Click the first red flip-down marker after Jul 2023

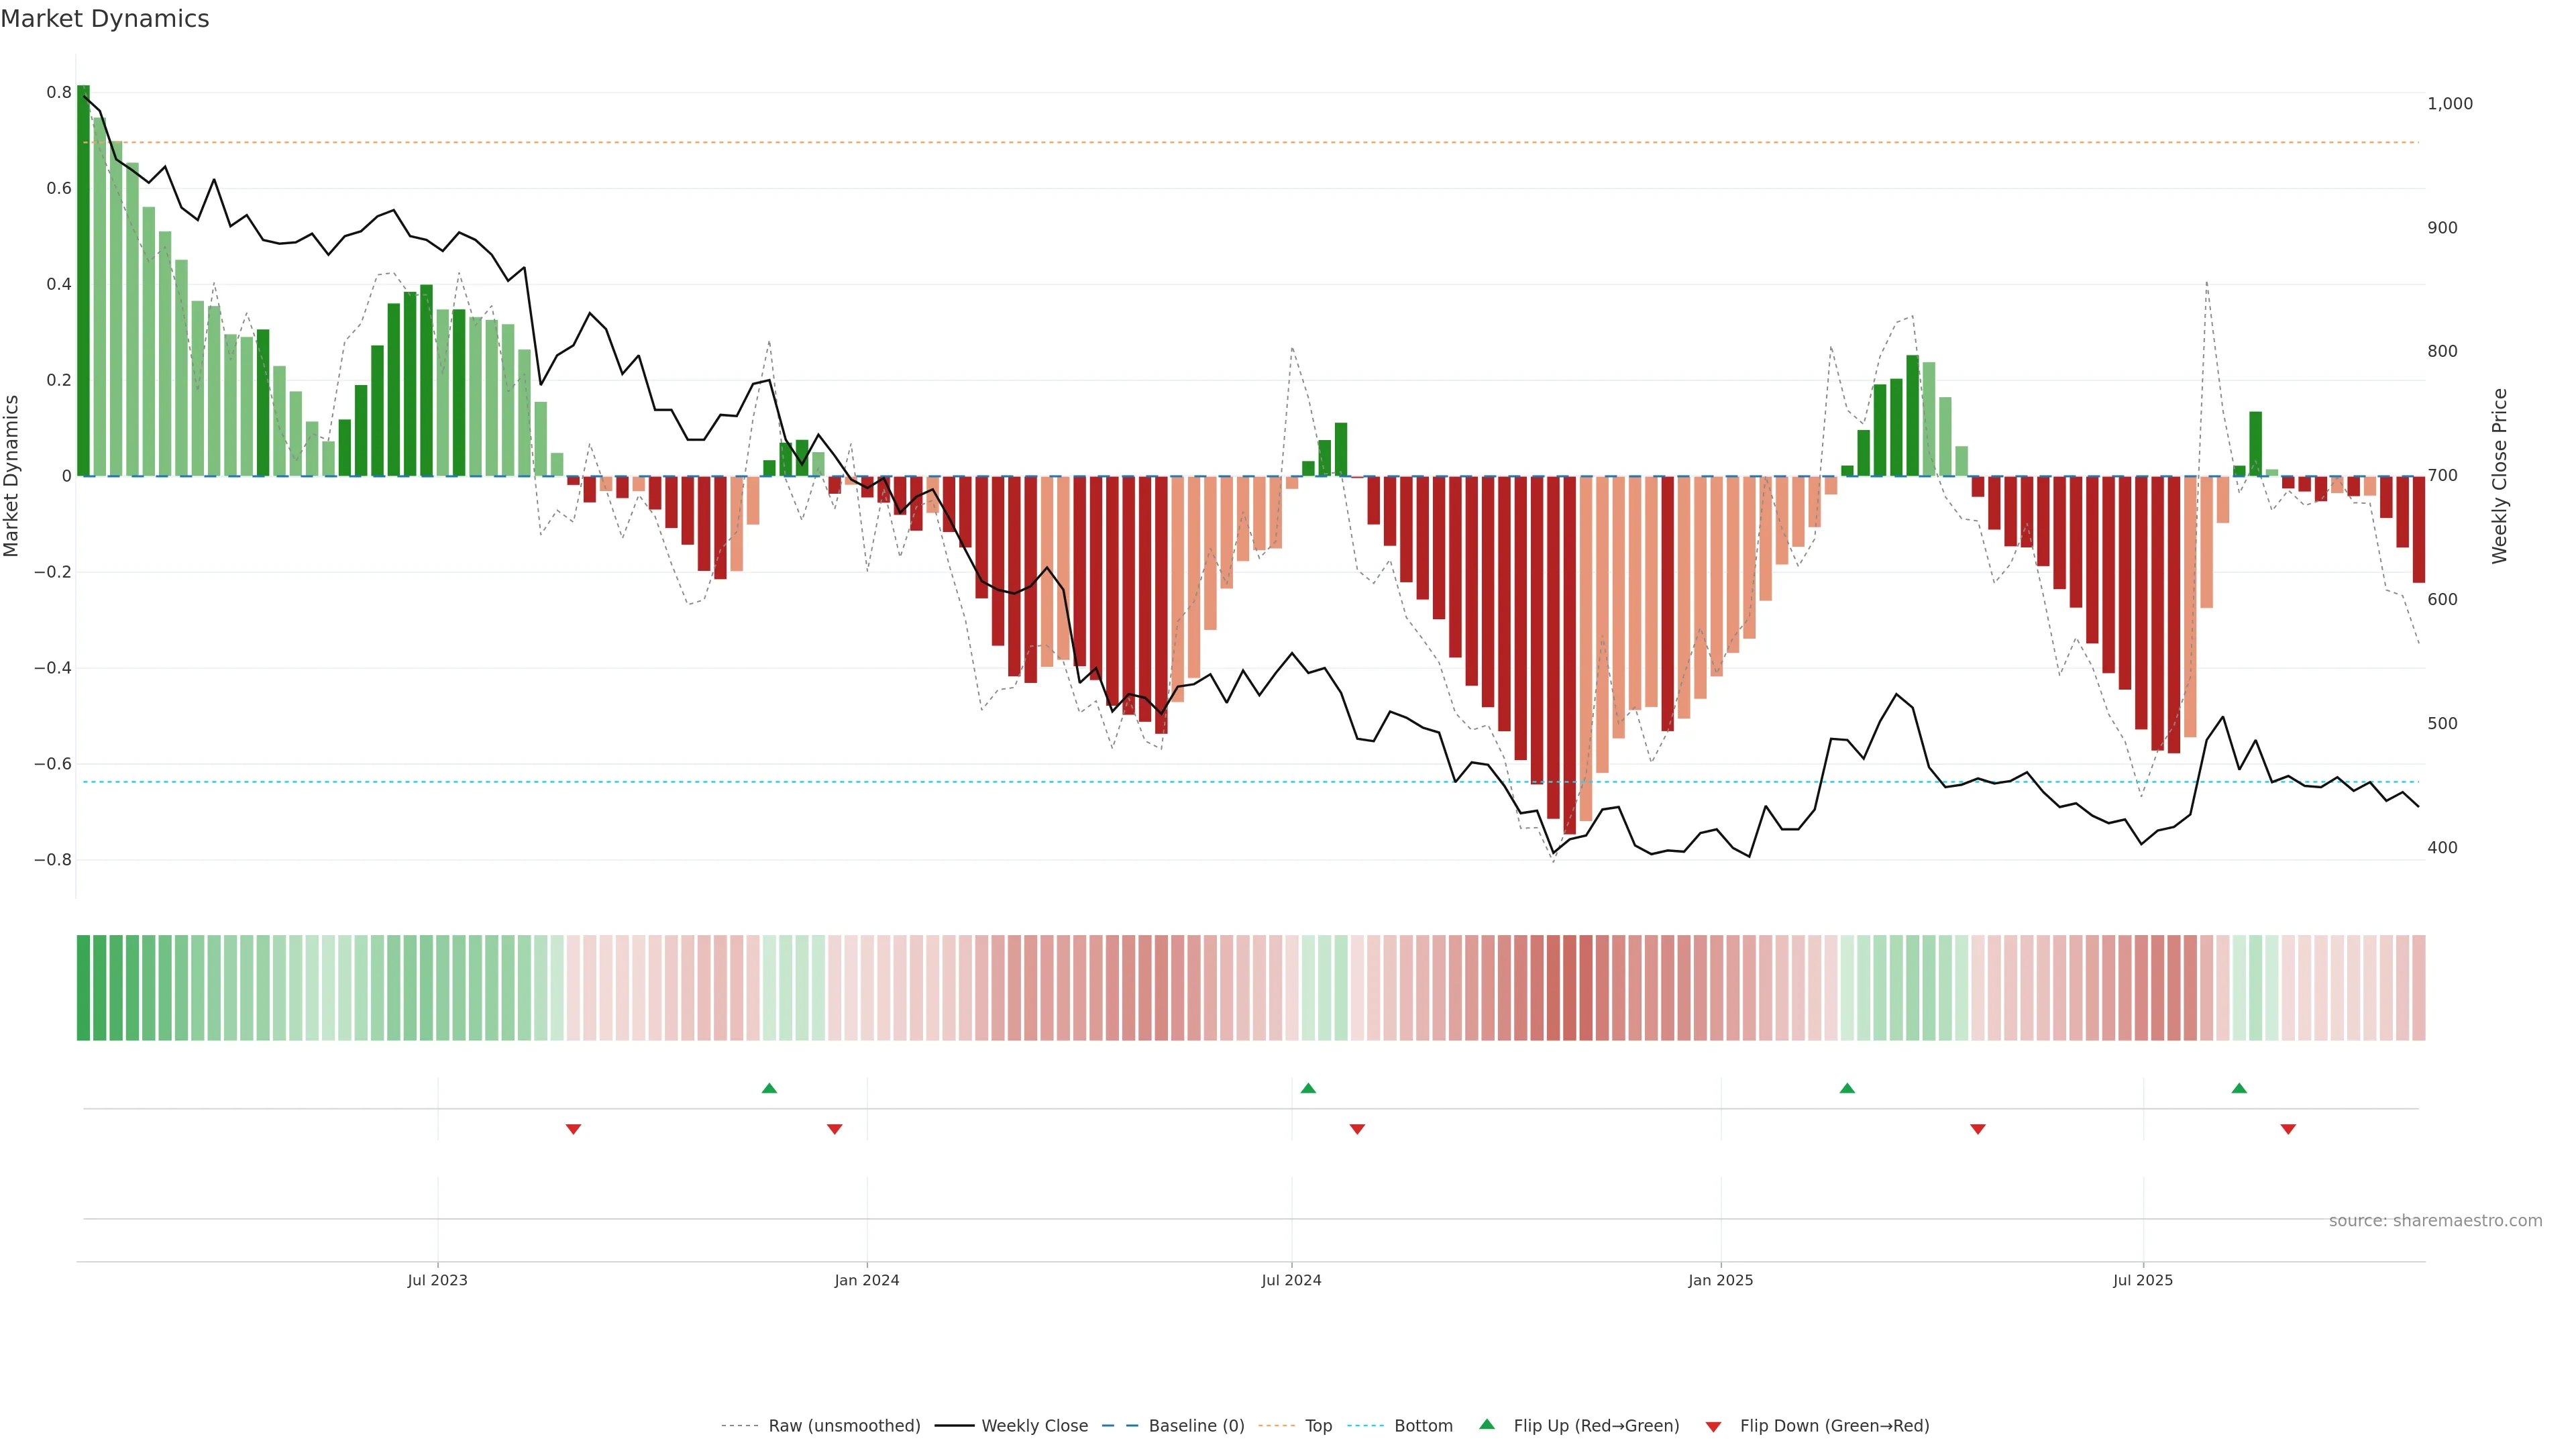click(573, 1129)
